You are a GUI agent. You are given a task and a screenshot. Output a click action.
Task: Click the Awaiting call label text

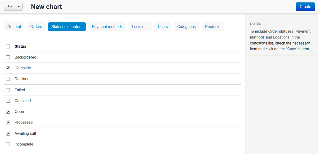[x=25, y=134]
